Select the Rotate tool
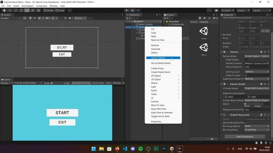 [x=15, y=10]
